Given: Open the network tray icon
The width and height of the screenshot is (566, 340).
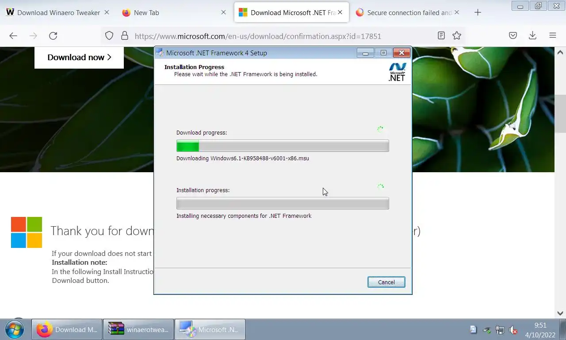Looking at the screenshot, I should tap(500, 330).
